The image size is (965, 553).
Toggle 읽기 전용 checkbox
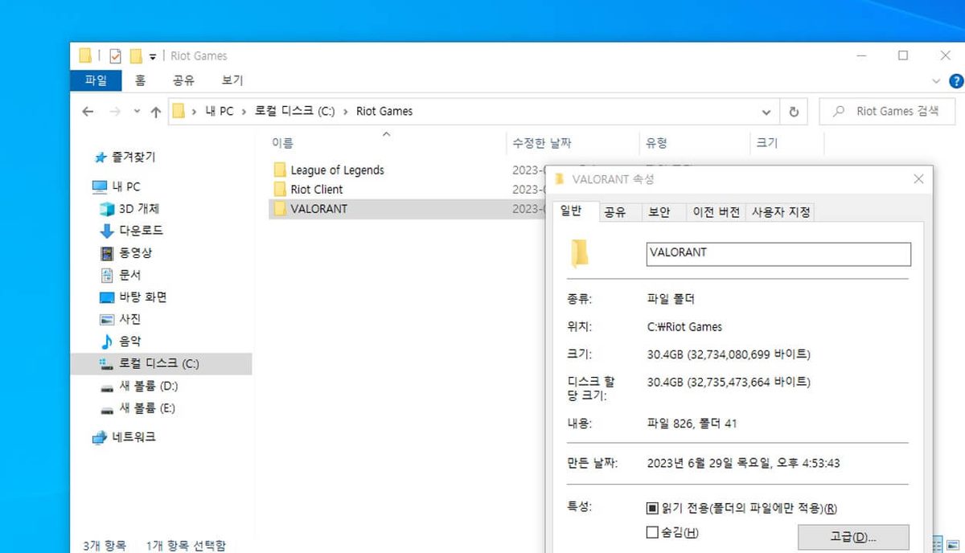coord(652,509)
